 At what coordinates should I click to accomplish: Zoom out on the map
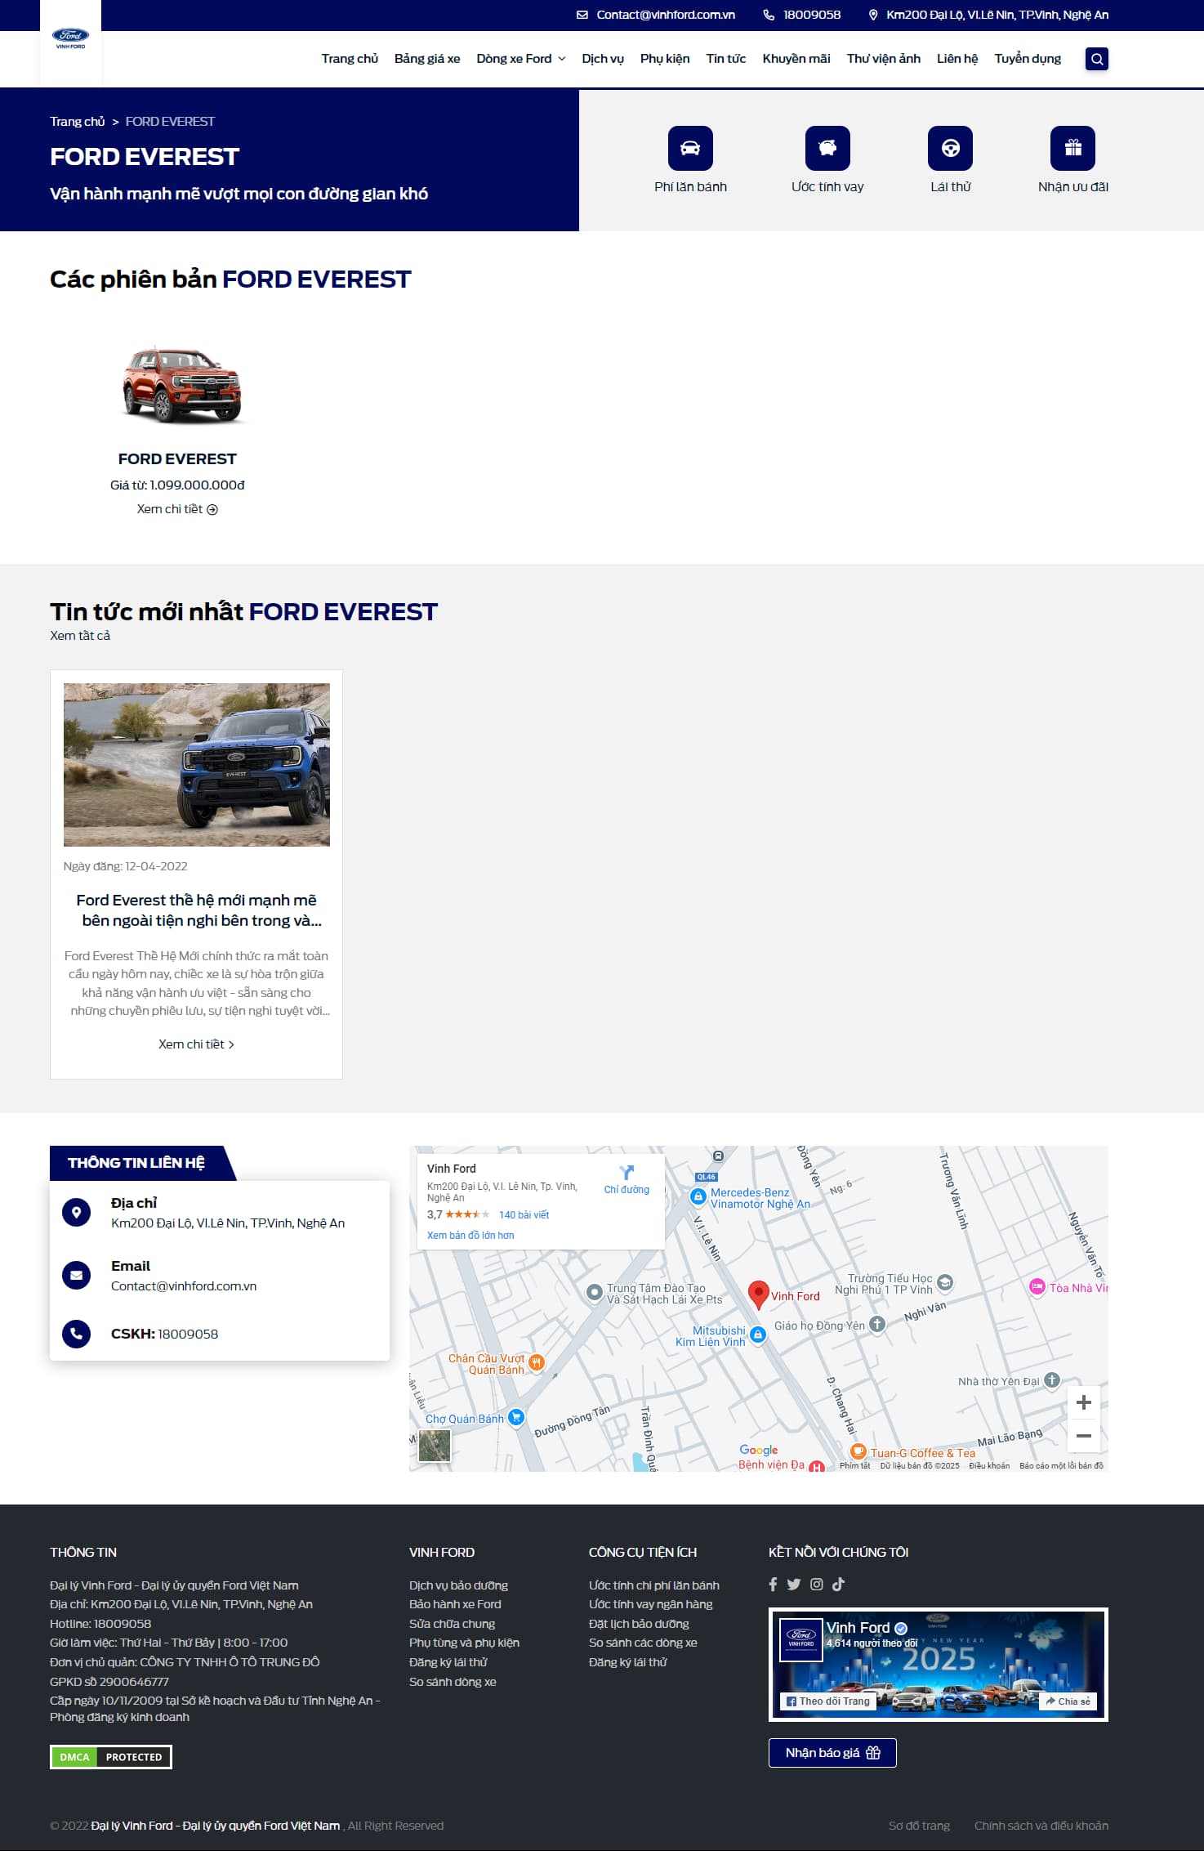pyautogui.click(x=1084, y=1436)
